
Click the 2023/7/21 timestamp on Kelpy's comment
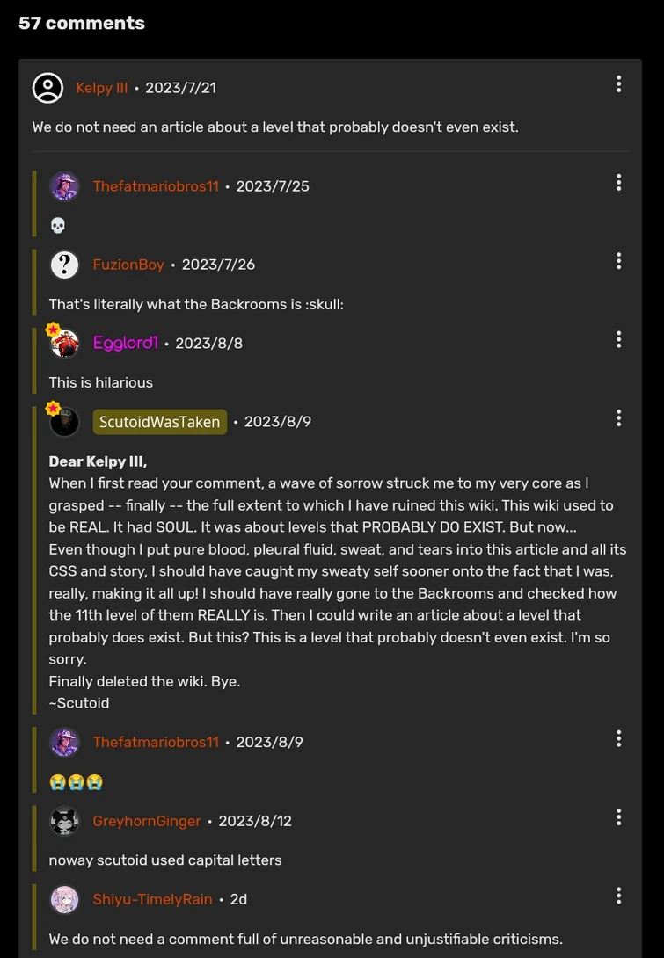180,88
